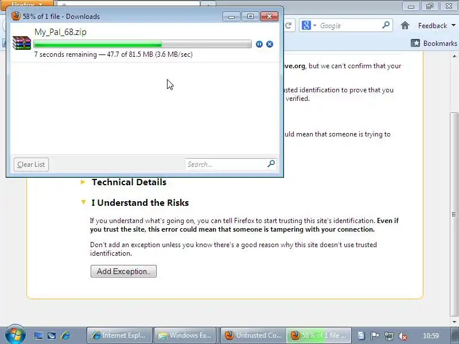
Task: Switch to Untrusted Connection Firefox taskbar button
Action: pos(253,335)
